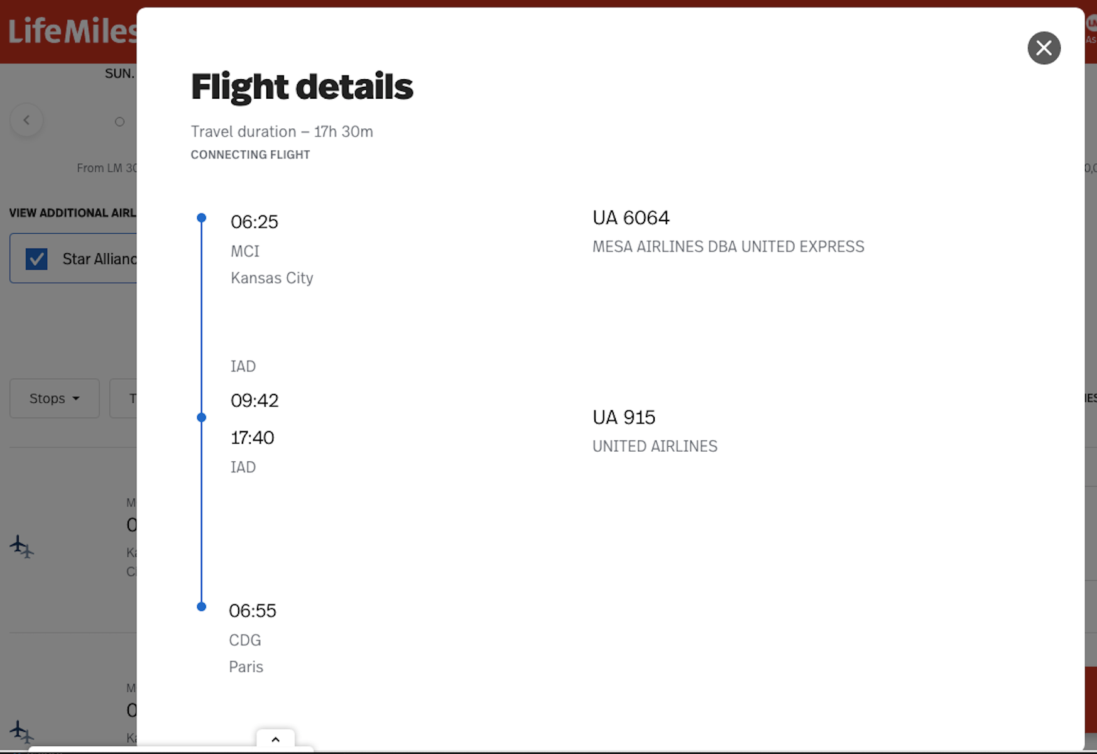
Task: Close the Flight details dialog
Action: [x=1044, y=48]
